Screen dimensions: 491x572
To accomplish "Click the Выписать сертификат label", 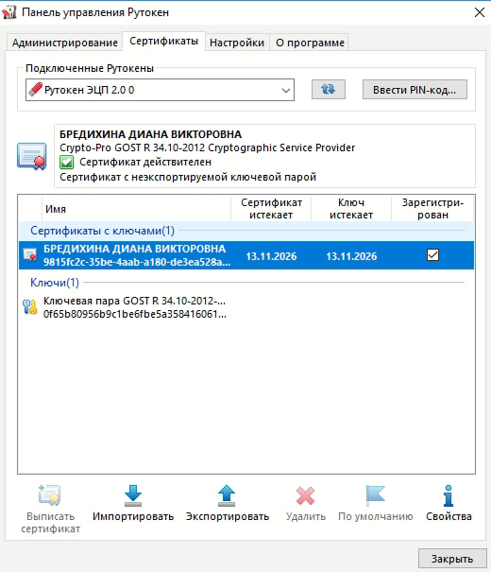I will [50, 523].
